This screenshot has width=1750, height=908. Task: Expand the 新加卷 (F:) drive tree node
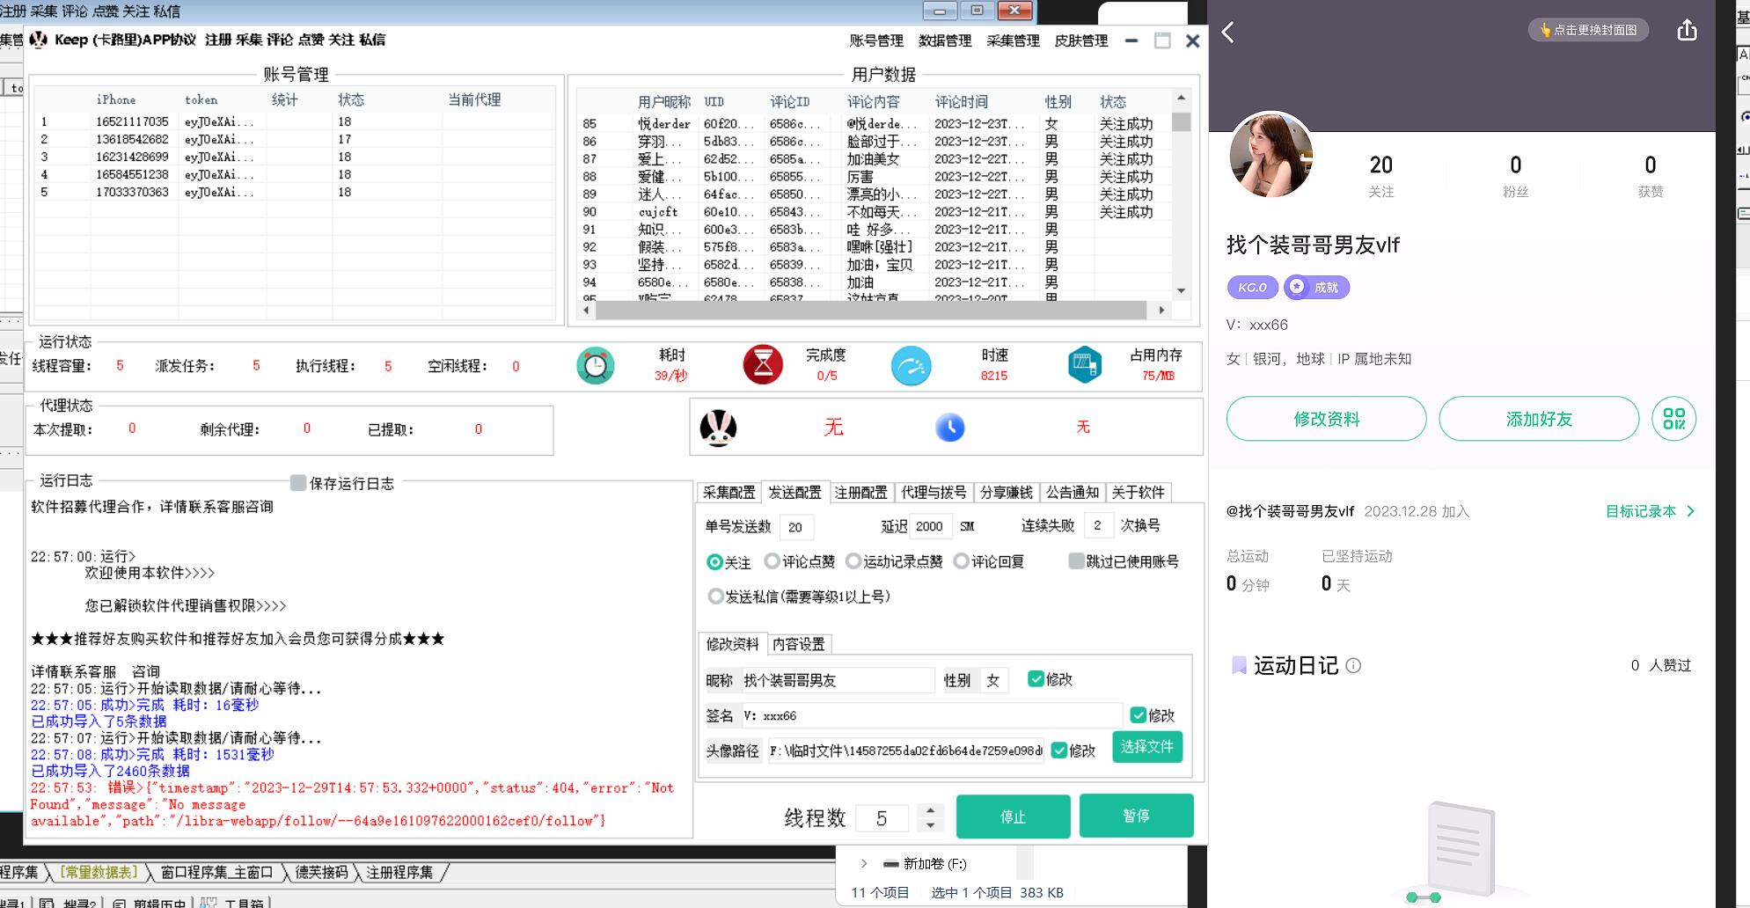pyautogui.click(x=864, y=864)
